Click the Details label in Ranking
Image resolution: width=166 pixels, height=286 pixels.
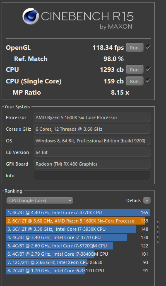tap(133, 200)
